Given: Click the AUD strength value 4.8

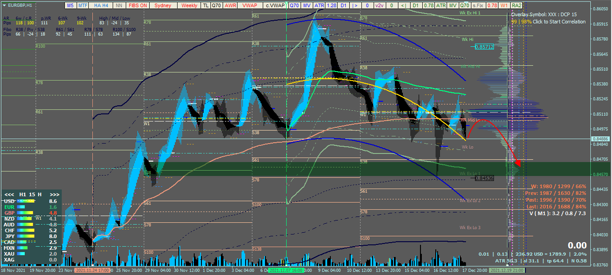Looking at the screenshot, I should (x=53, y=225).
